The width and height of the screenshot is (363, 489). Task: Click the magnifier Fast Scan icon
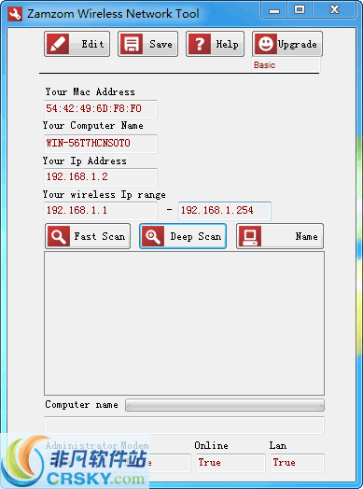pyautogui.click(x=58, y=236)
